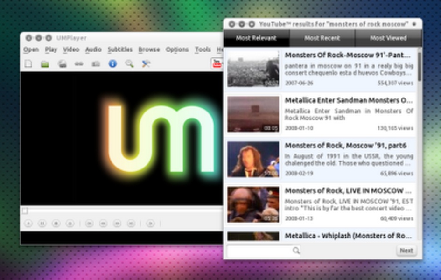The width and height of the screenshot is (441, 280).
Task: Switch to the Most Recent tab
Action: (x=322, y=38)
